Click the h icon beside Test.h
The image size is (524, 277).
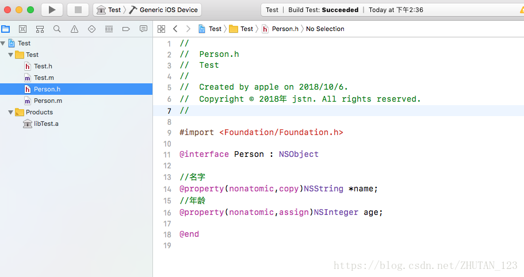(28, 67)
